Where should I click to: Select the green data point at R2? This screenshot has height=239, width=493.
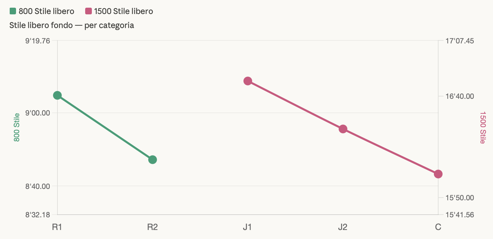(153, 160)
